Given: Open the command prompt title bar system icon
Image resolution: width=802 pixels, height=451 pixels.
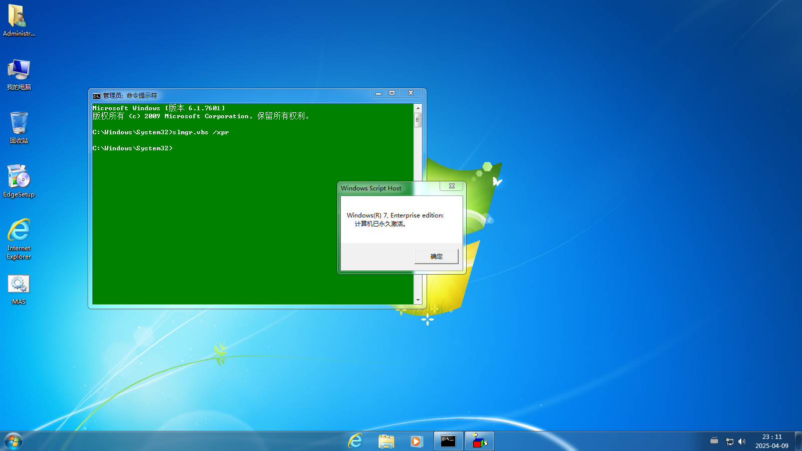Looking at the screenshot, I should [x=97, y=96].
